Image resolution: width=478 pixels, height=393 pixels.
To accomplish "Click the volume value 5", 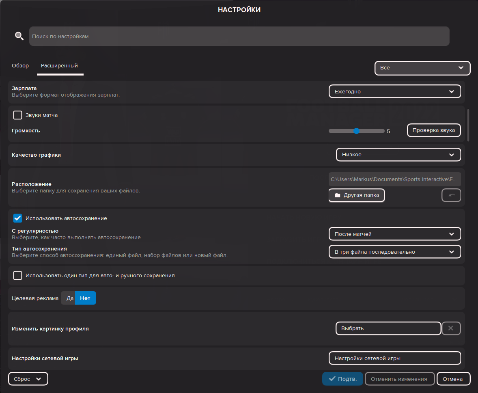I will pyautogui.click(x=388, y=131).
